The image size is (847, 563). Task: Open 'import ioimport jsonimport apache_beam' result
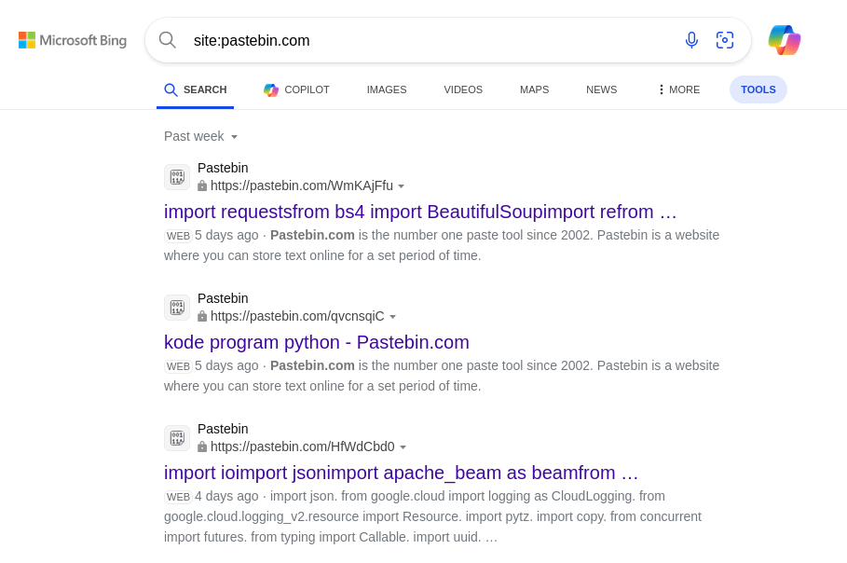[401, 473]
